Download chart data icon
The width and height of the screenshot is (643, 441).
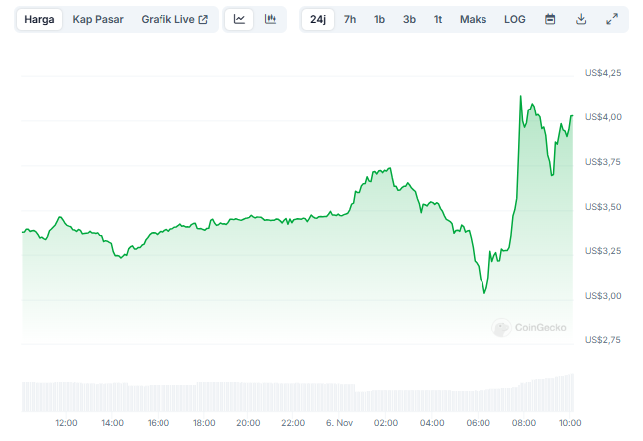click(581, 19)
